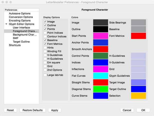This screenshot has width=154, height=116.
Task: Open the cyan Flat Curves swatch
Action: pos(101,76)
